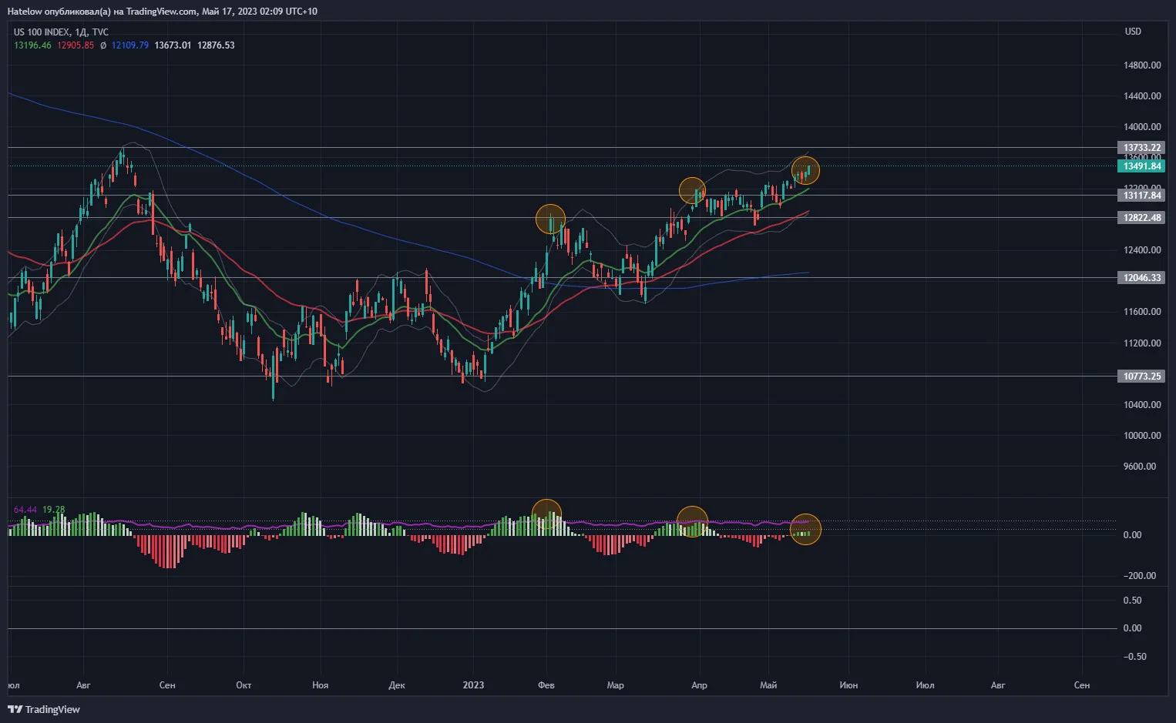Select the 13733.22 horizontal level label
Viewport: 1176px width, 723px height.
click(x=1141, y=148)
